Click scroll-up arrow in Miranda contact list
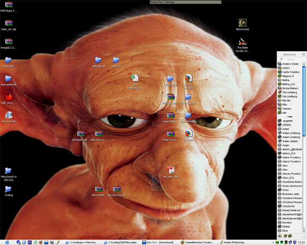The height and width of the screenshot is (245, 307). coord(304,64)
